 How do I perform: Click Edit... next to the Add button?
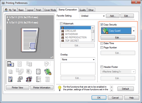[x=127, y=16]
